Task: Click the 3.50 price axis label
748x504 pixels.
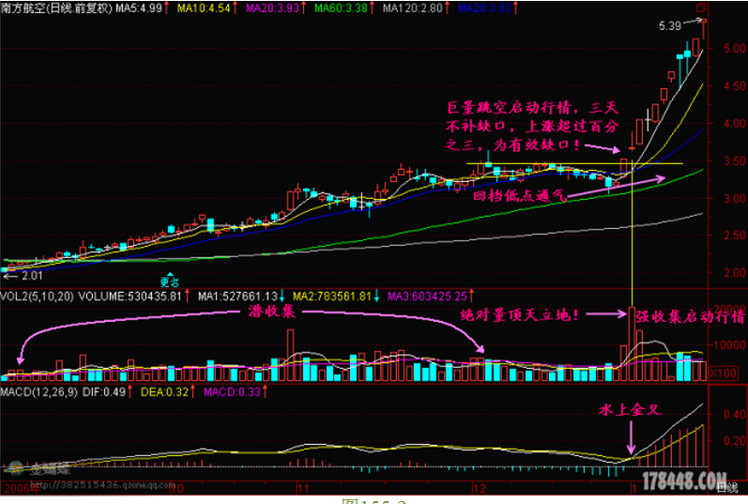Action: click(735, 160)
